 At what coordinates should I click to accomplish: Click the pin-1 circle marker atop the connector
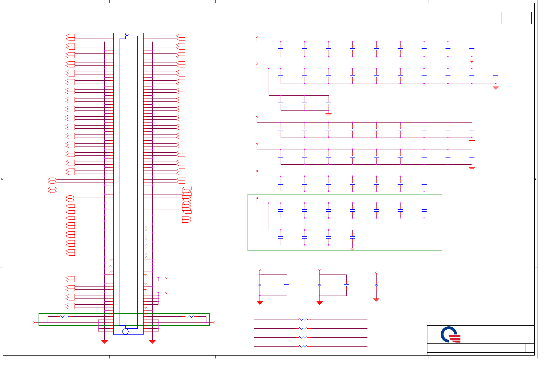127,34
